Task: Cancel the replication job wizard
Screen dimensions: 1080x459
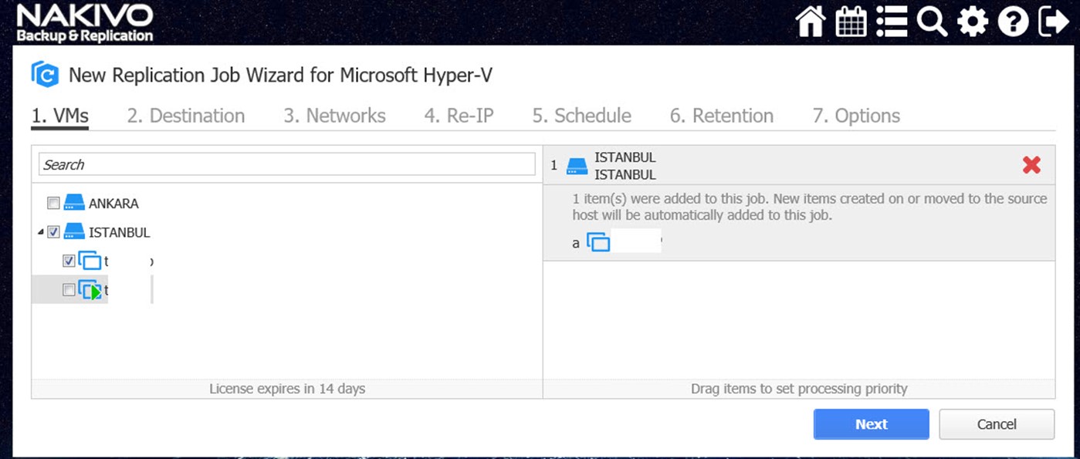Action: 997,424
